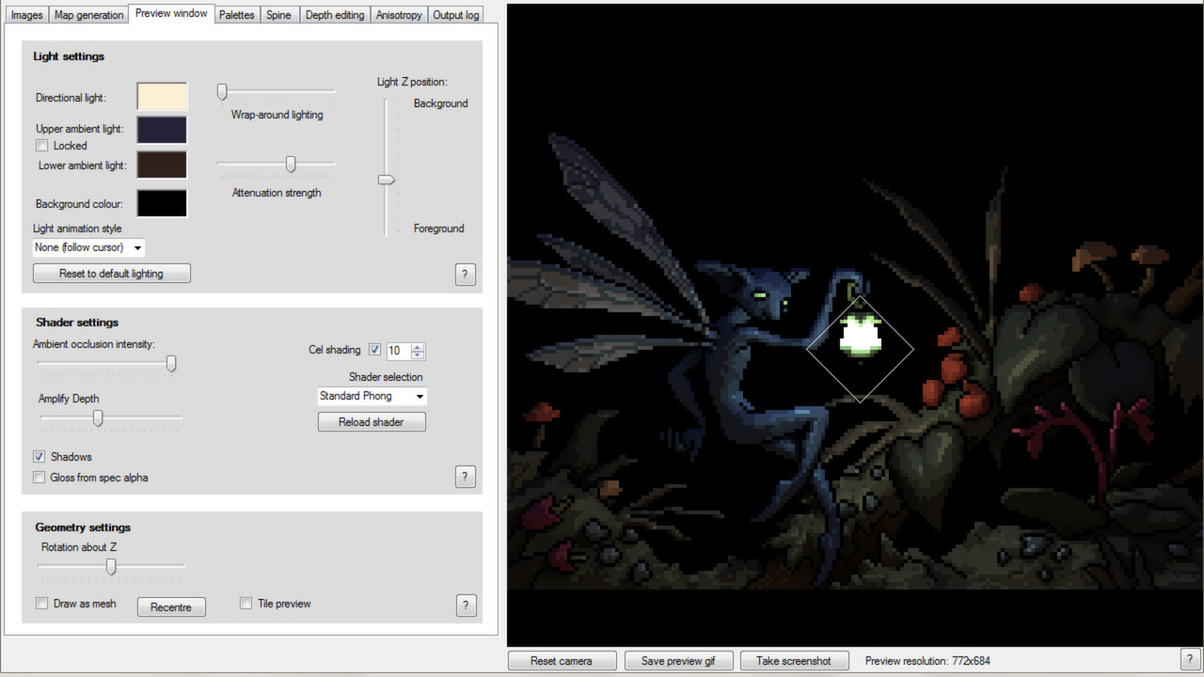Uncheck the Cel shading option
The width and height of the screenshot is (1204, 677).
pyautogui.click(x=374, y=349)
